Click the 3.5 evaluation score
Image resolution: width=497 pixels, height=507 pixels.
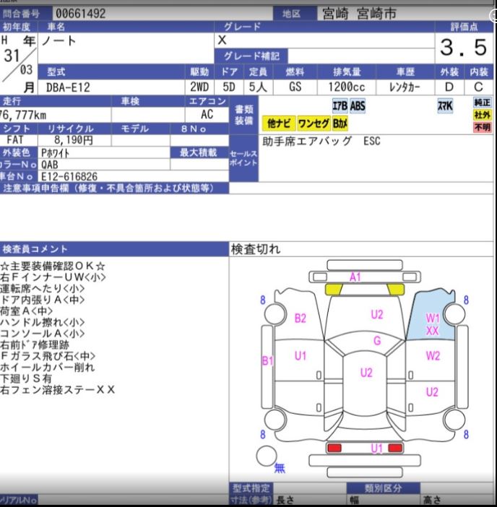coord(463,48)
